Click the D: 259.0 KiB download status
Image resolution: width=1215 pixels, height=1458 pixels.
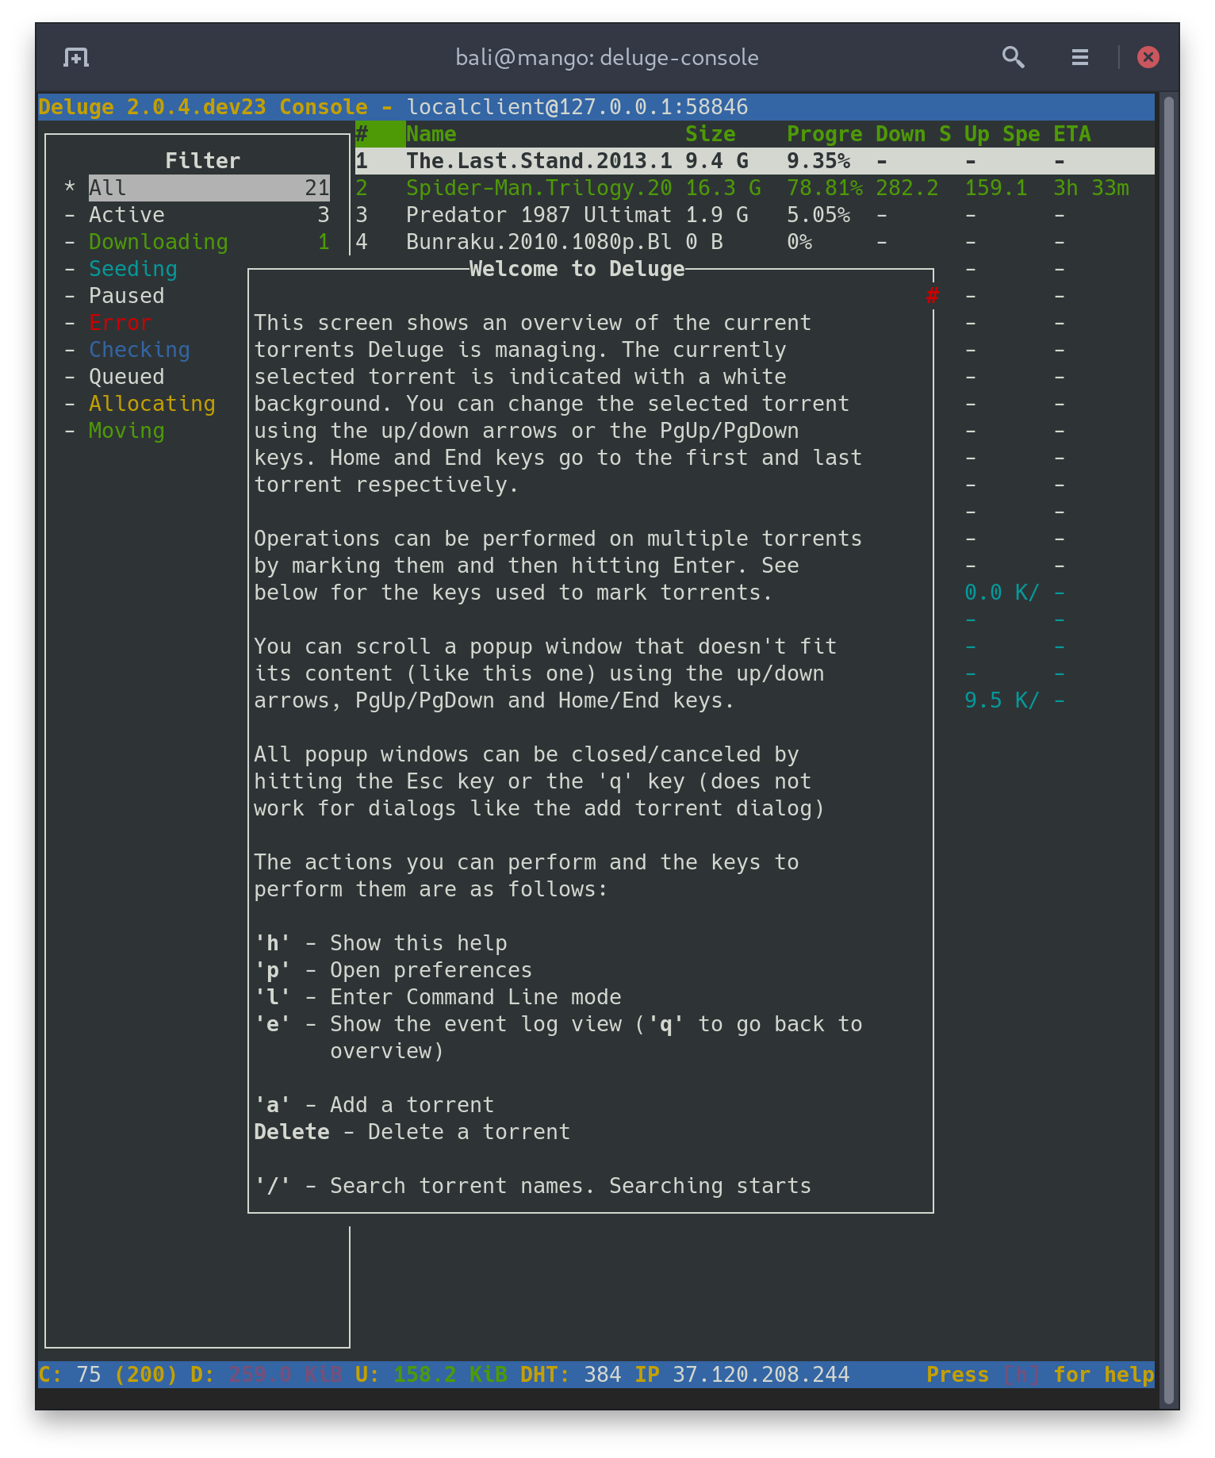coord(266,1375)
